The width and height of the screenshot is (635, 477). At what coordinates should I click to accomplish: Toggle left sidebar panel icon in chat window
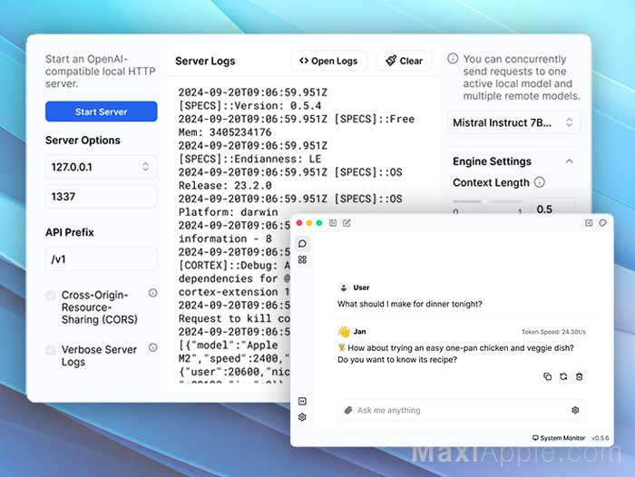[333, 223]
